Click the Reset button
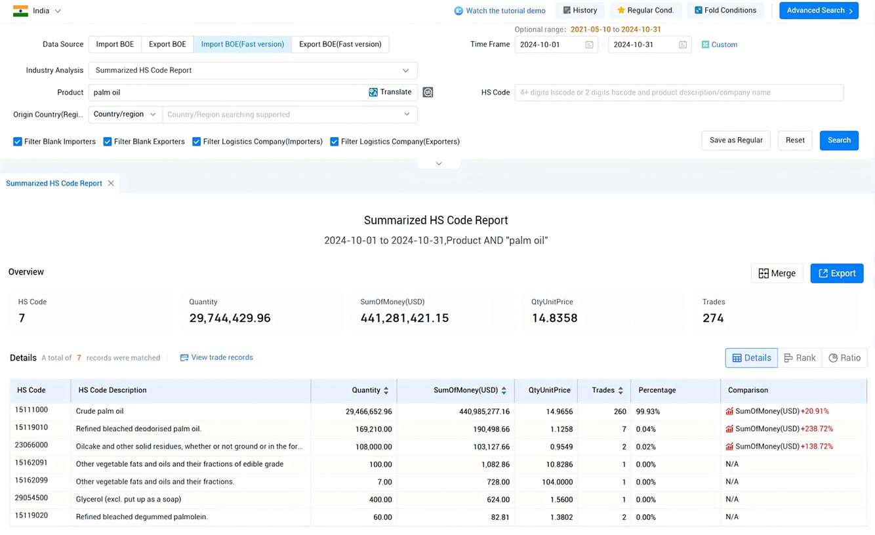Viewport: 875px width, 535px height. (x=795, y=140)
